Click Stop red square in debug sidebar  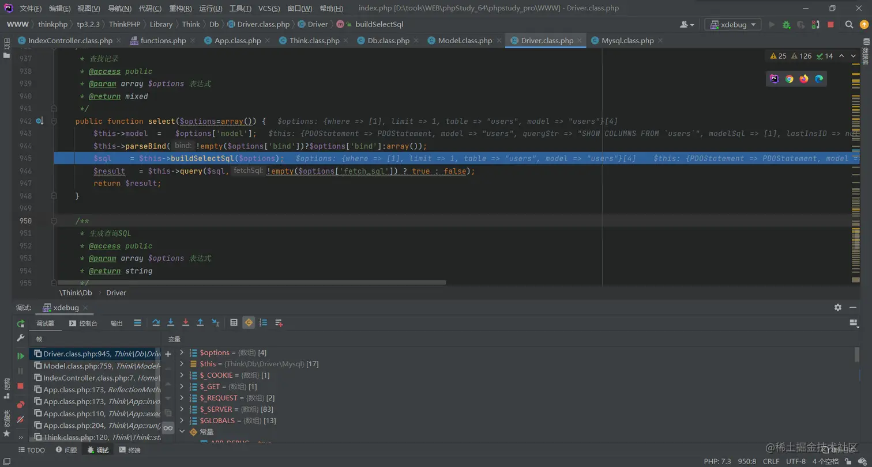21,386
